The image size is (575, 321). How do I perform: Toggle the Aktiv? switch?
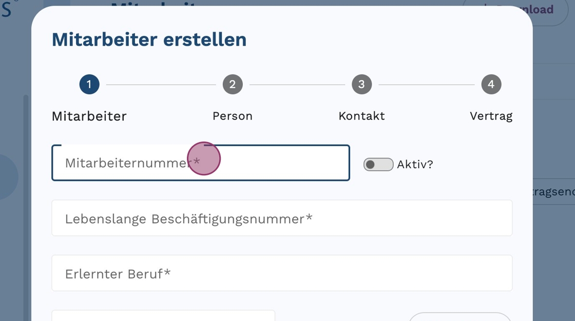[378, 164]
